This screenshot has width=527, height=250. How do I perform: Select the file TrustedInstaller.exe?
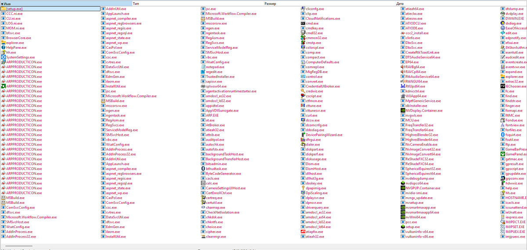point(220,76)
